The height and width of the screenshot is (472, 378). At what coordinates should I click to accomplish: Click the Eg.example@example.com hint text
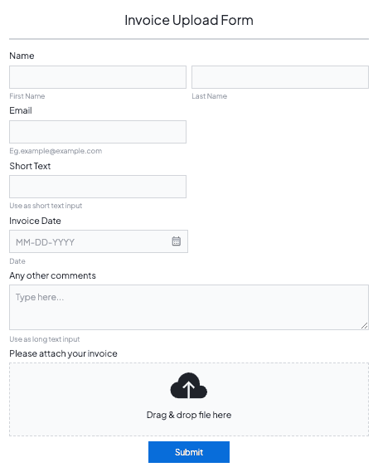[56, 151]
